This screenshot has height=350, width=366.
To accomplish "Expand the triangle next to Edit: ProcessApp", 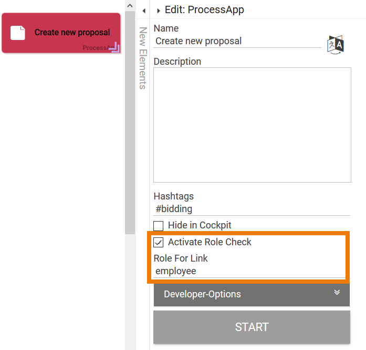I will pyautogui.click(x=158, y=11).
